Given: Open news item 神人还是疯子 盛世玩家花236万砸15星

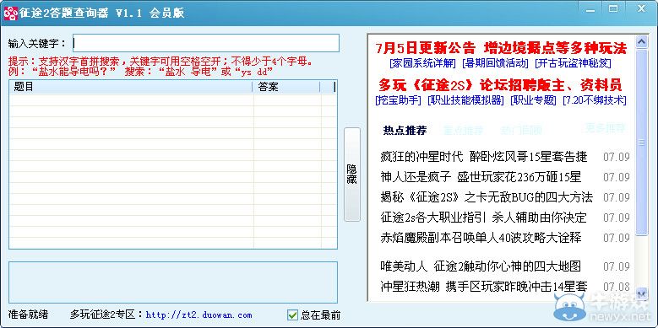Looking at the screenshot, I should coord(481,177).
